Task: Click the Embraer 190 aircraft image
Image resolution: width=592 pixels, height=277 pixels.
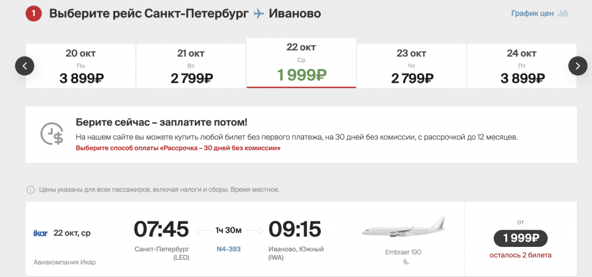Action: [x=403, y=228]
